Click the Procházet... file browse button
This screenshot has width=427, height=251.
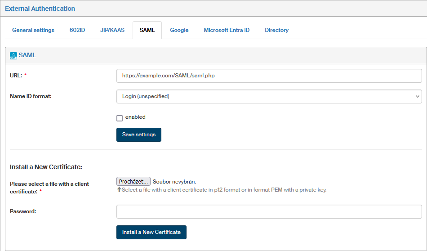click(x=133, y=182)
